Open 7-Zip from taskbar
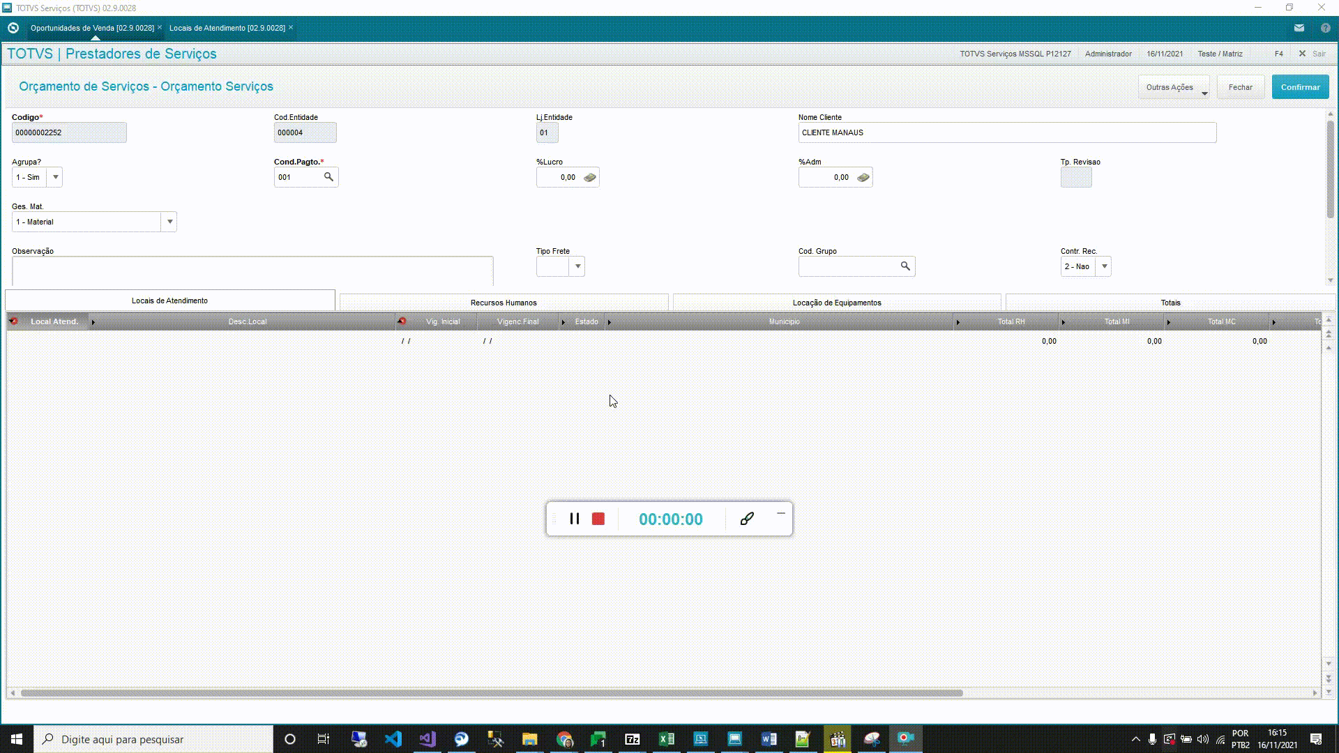This screenshot has width=1339, height=753. [x=633, y=739]
